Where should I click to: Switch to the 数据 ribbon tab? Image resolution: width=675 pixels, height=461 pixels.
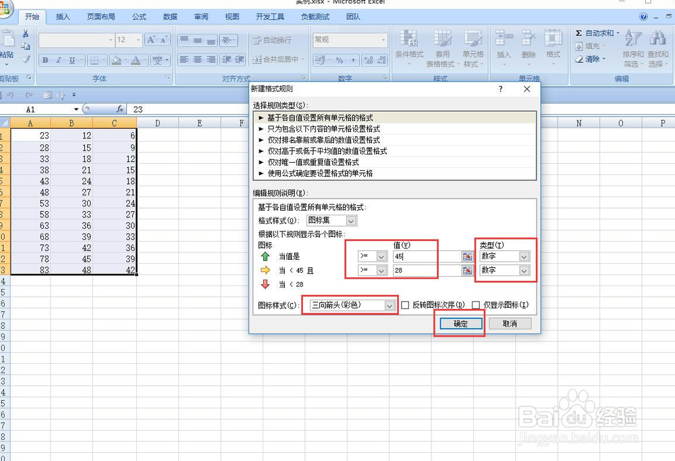pyautogui.click(x=170, y=17)
